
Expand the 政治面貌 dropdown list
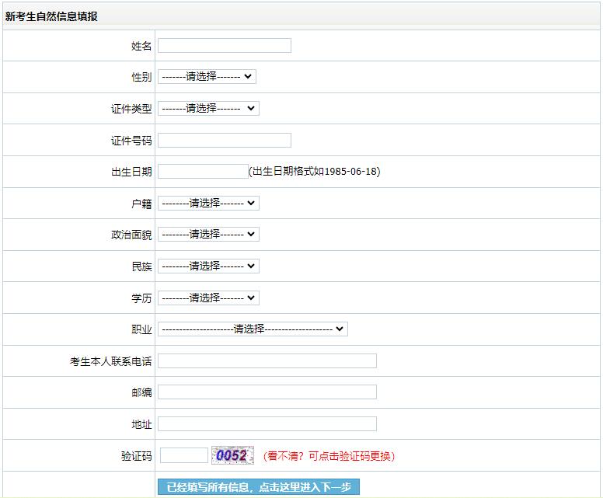pos(208,235)
